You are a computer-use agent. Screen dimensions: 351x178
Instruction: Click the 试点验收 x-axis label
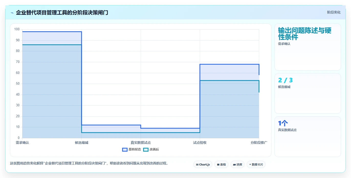coord(200,143)
